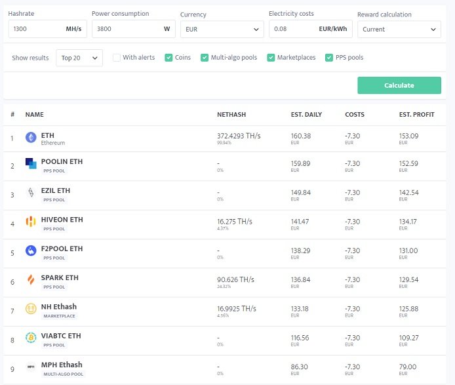Click the 134.17 estimated profit value
The height and width of the screenshot is (385, 455).
(408, 222)
